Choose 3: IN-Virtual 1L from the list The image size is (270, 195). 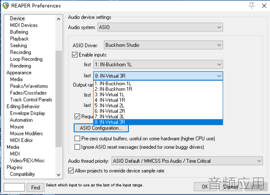[158, 94]
